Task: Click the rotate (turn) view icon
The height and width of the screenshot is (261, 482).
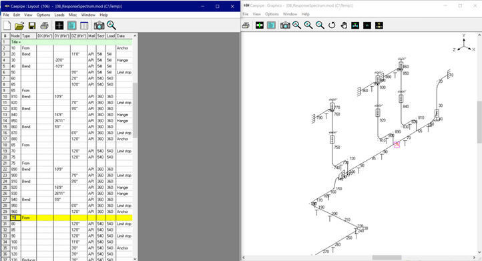Action: pos(332,25)
